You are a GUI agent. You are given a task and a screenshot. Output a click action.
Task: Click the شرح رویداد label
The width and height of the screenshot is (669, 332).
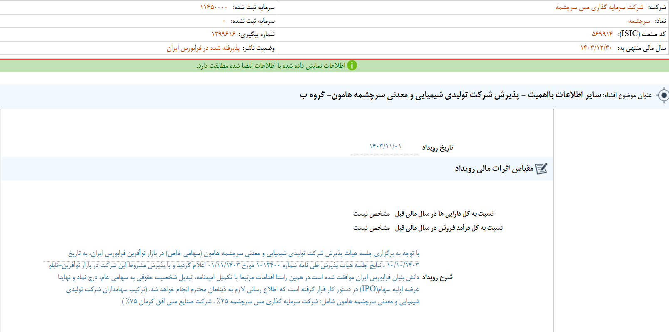click(438, 277)
